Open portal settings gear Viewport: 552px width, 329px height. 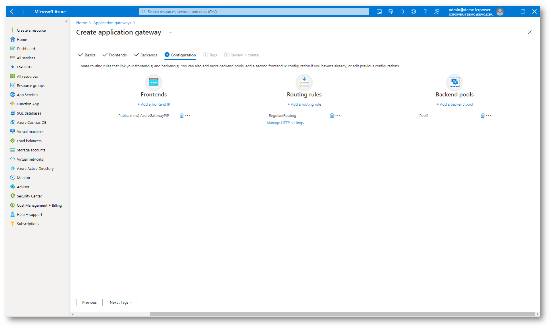(x=413, y=12)
